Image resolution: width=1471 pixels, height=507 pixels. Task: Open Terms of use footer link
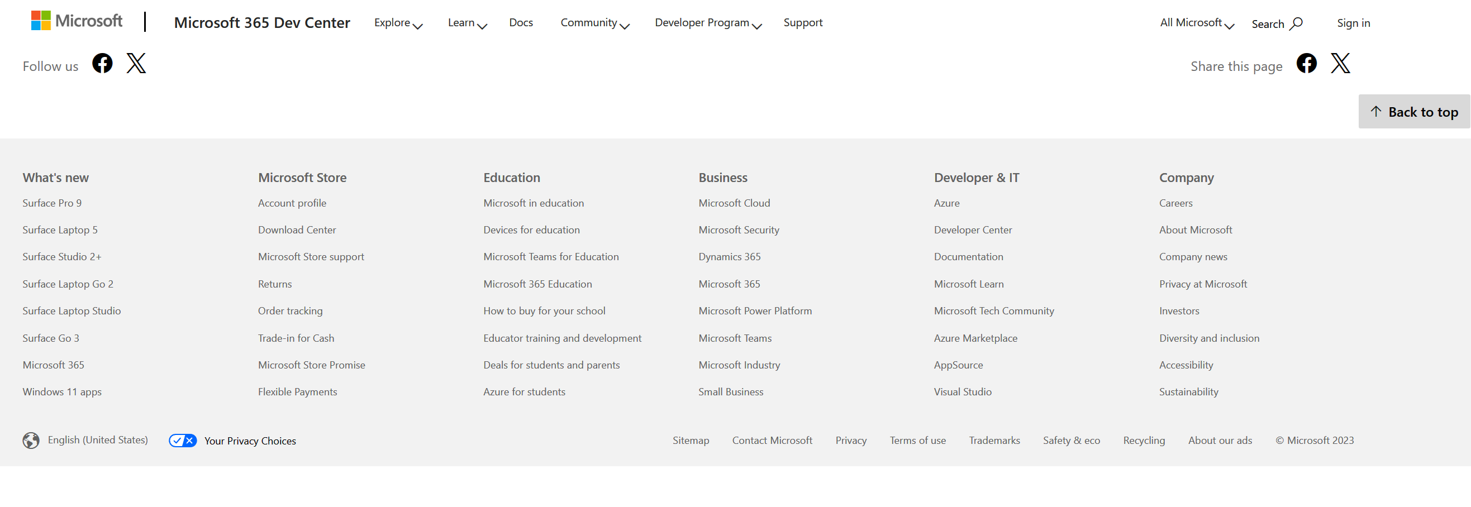pyautogui.click(x=918, y=440)
